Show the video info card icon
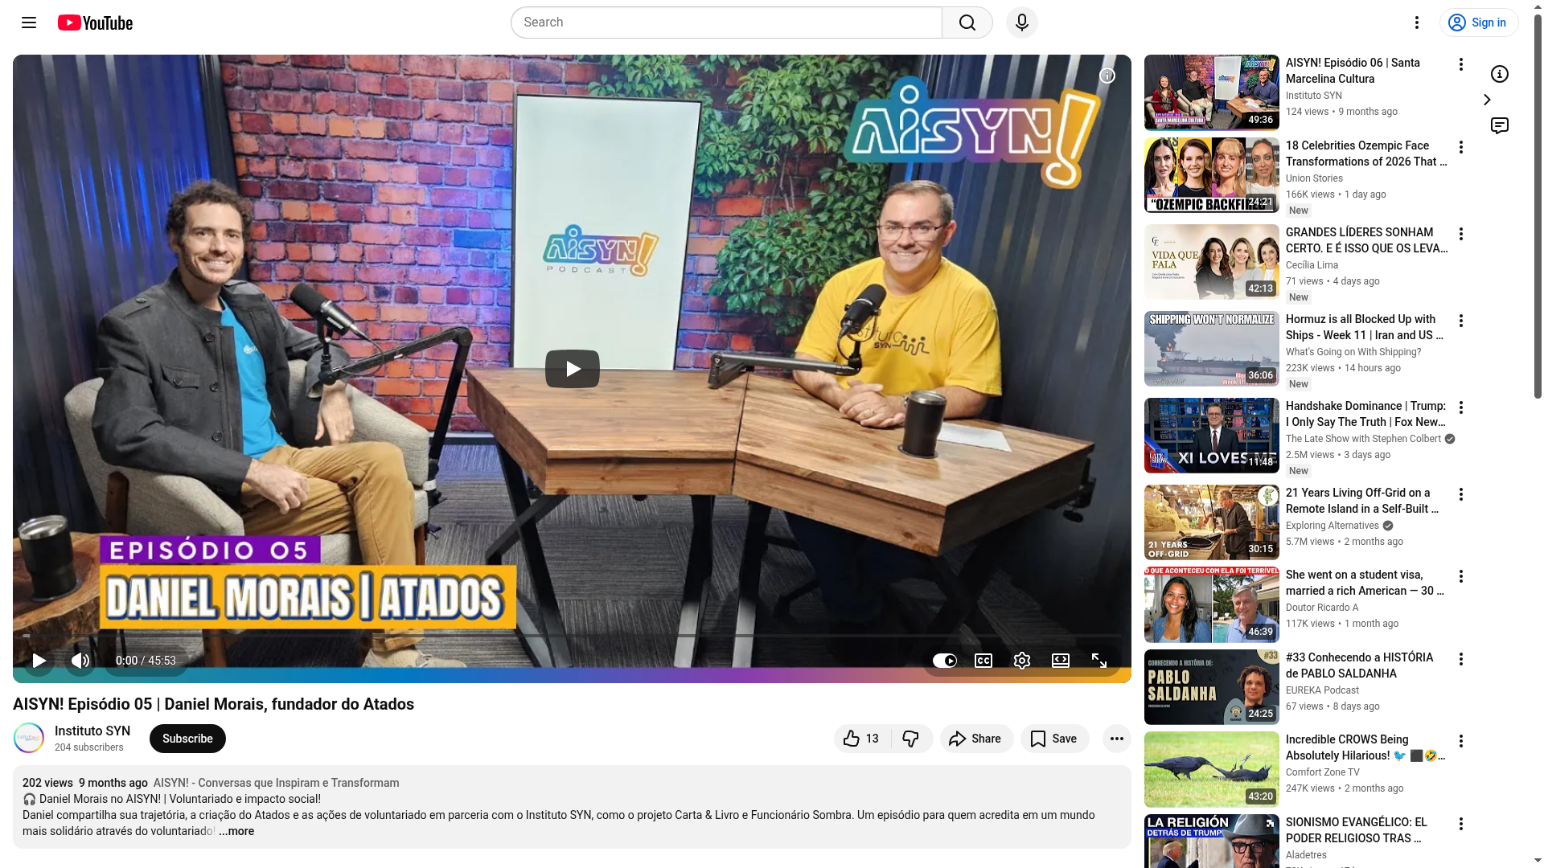 tap(1107, 76)
